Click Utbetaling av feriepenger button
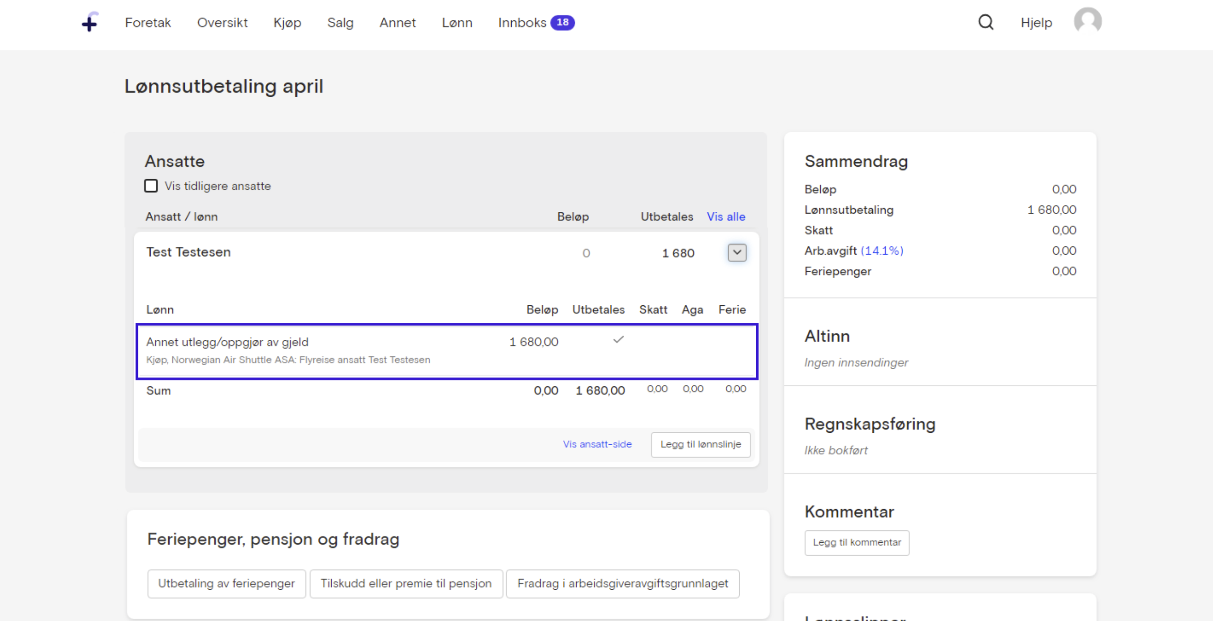1213x621 pixels. [x=226, y=584]
